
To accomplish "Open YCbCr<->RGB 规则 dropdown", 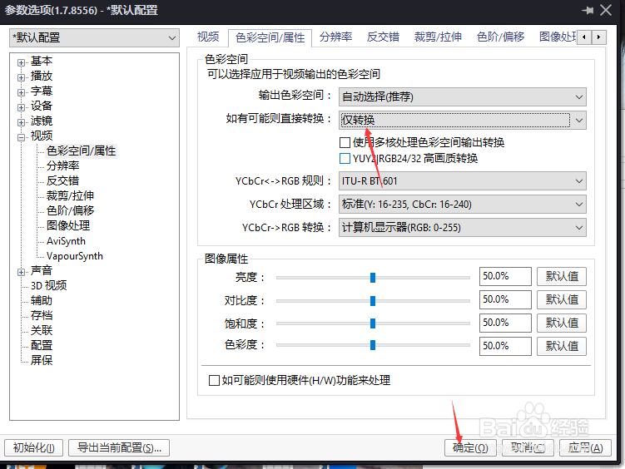I will [x=463, y=181].
